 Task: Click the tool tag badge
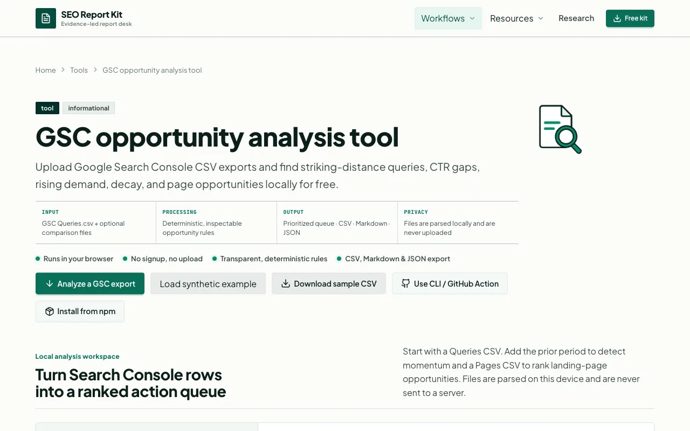tap(47, 108)
